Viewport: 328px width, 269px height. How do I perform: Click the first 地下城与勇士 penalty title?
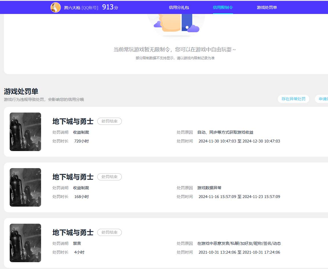(x=73, y=121)
